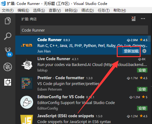Click the Prettier extension logo
Screen dimensions: 152x124
pos(27,83)
